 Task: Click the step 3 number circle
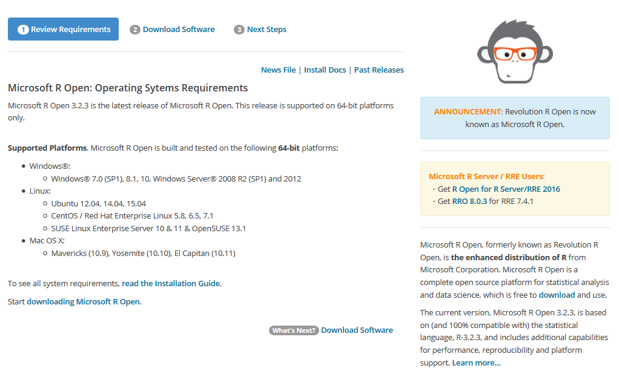[x=239, y=30]
